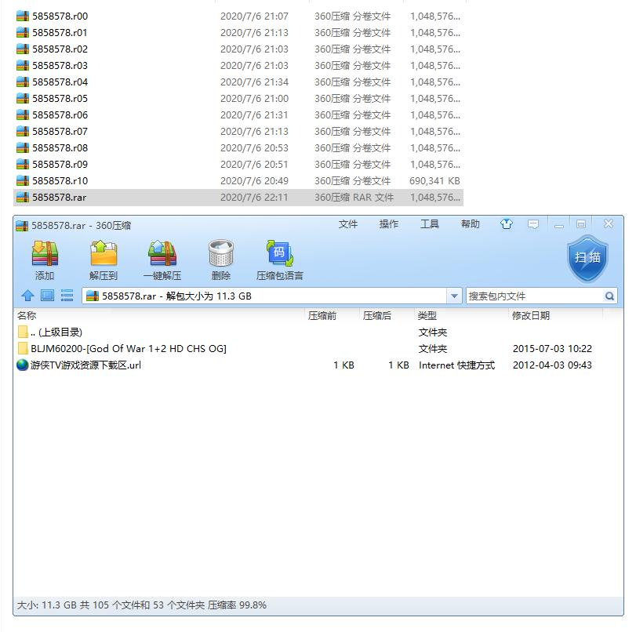Click the up-arrow navigate up icon
The image size is (636, 632).
(x=28, y=296)
